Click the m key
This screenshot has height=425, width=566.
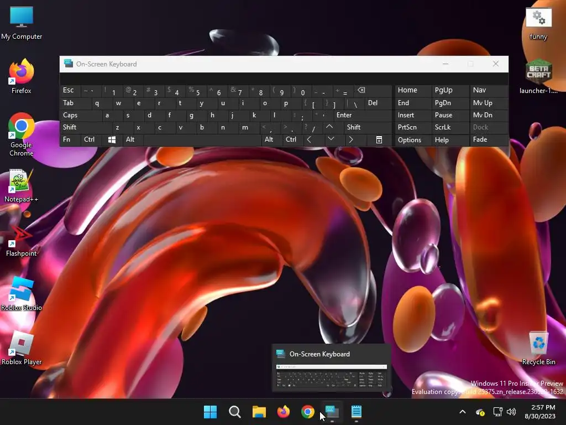pos(249,127)
